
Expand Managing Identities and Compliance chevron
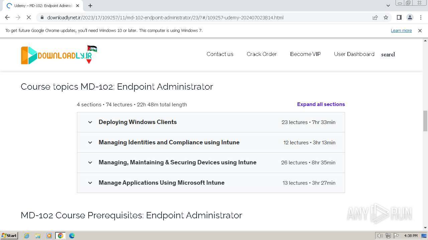90,142
